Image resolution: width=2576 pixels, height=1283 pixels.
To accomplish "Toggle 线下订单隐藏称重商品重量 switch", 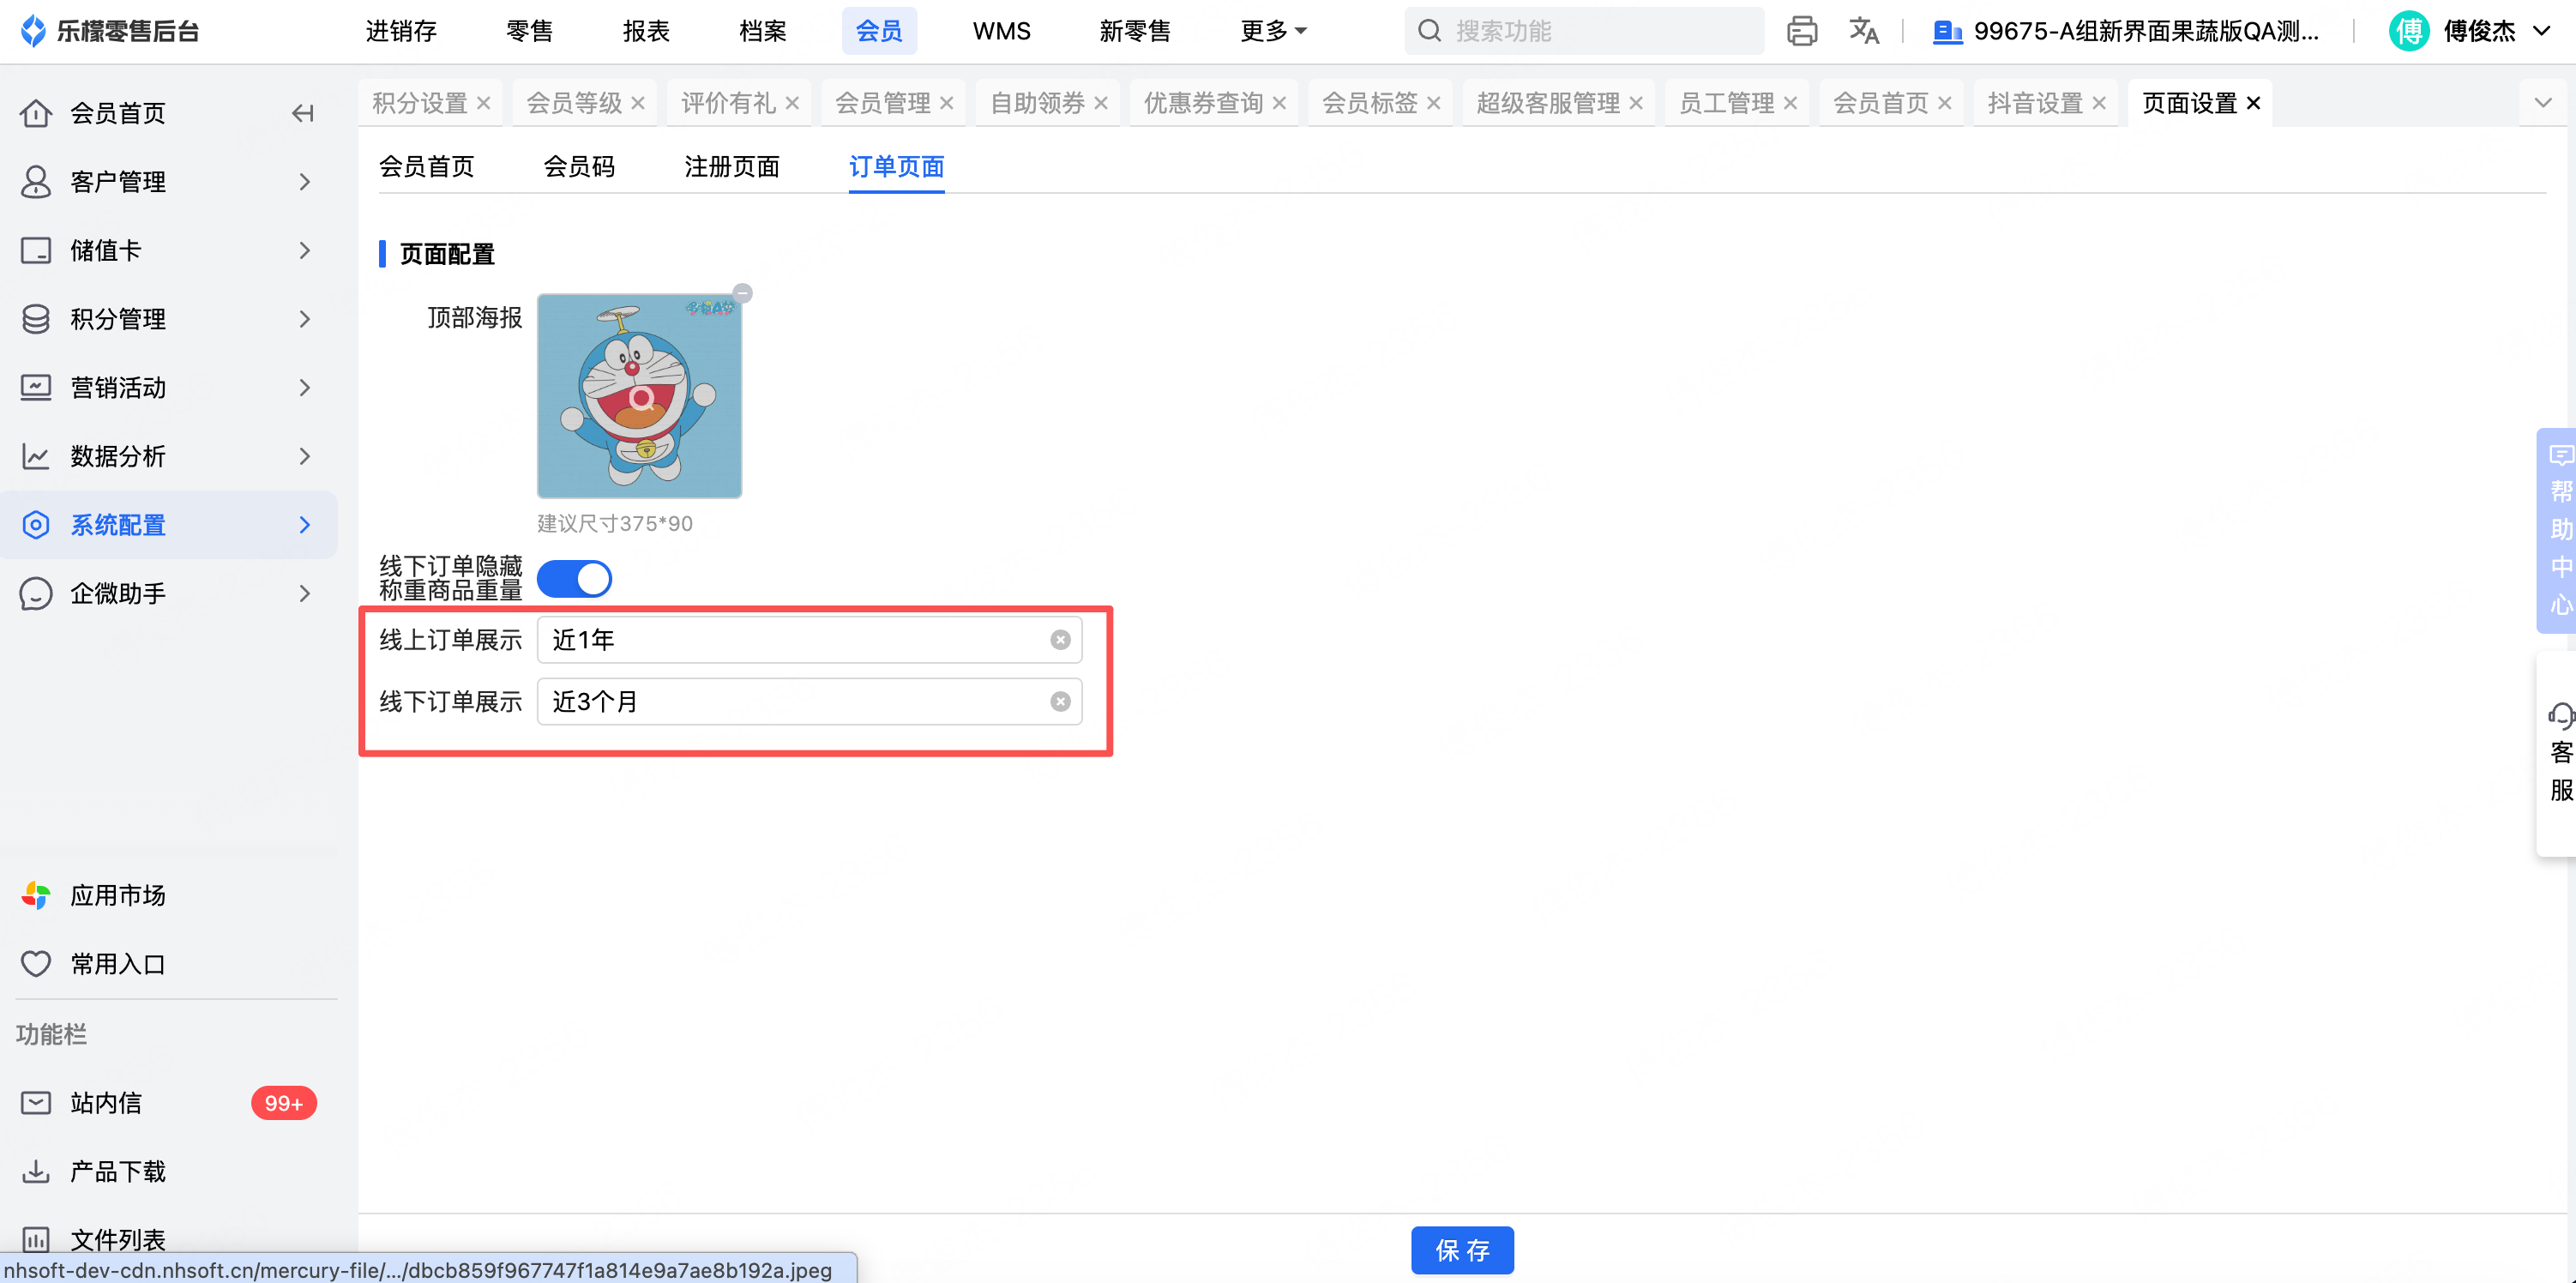I will (x=574, y=579).
